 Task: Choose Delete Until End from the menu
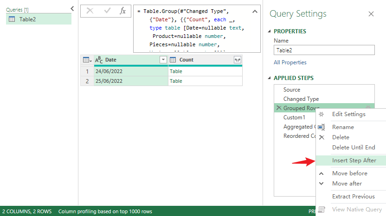click(x=354, y=147)
